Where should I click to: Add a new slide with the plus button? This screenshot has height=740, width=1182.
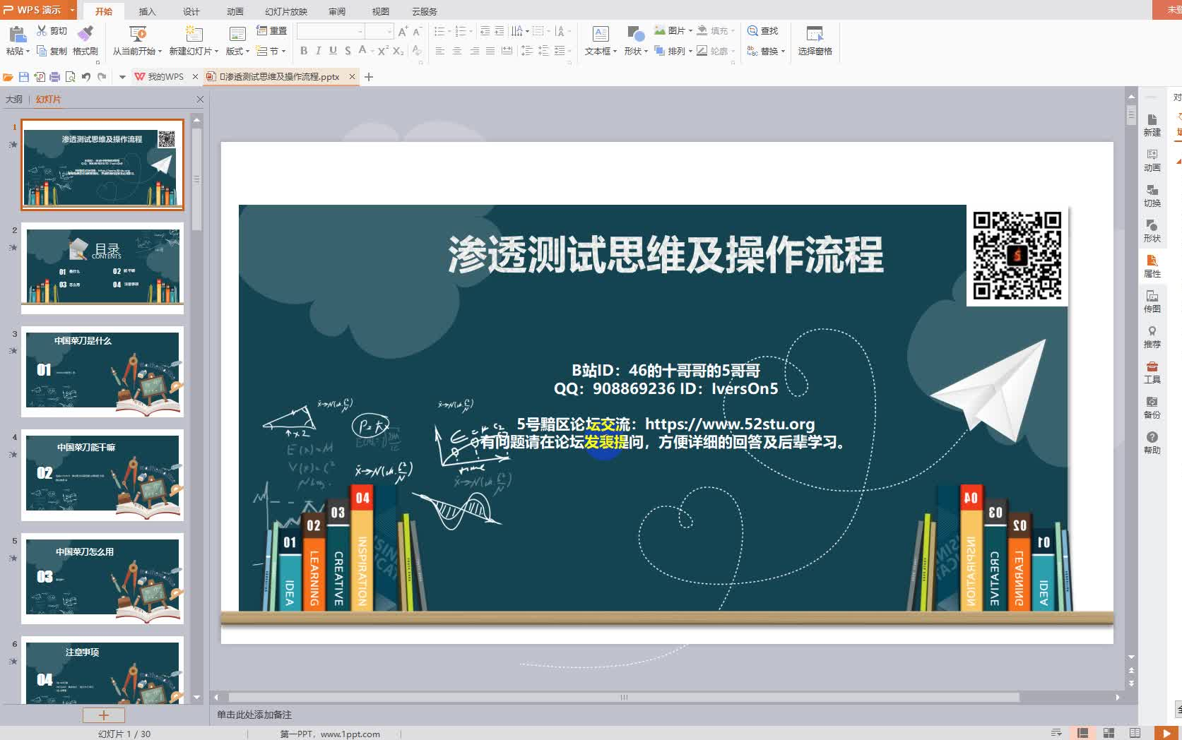coord(103,715)
